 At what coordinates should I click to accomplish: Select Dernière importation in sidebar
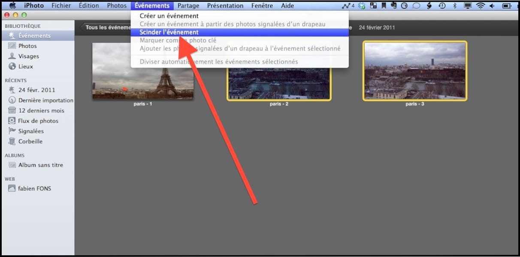click(38, 100)
